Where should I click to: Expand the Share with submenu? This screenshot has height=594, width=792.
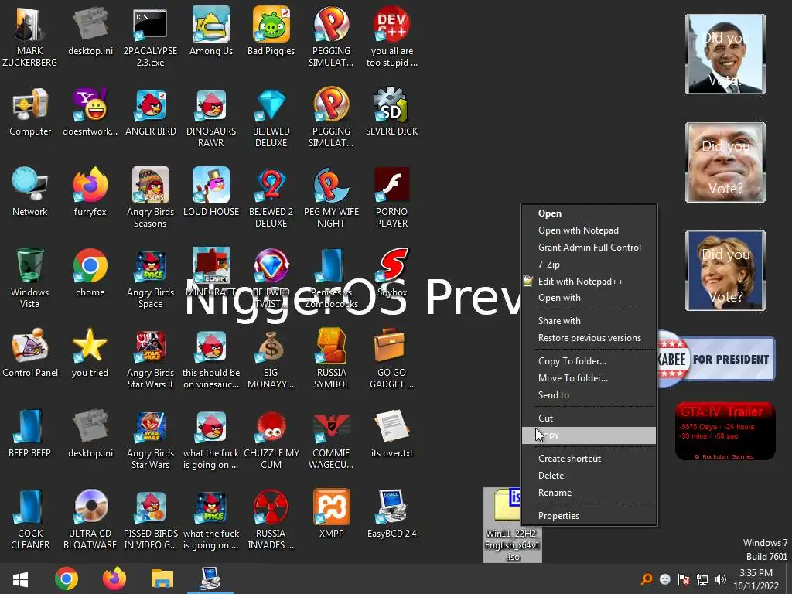click(x=589, y=321)
